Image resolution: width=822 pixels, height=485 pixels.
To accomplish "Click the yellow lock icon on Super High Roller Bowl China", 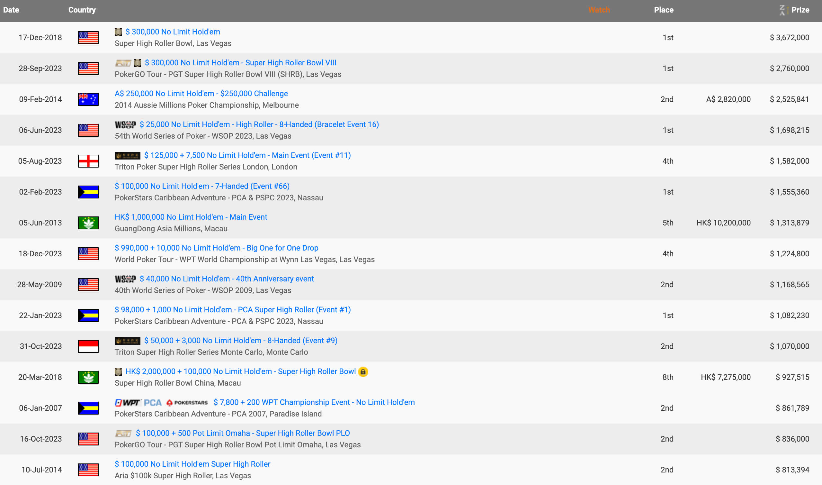I will click(363, 371).
